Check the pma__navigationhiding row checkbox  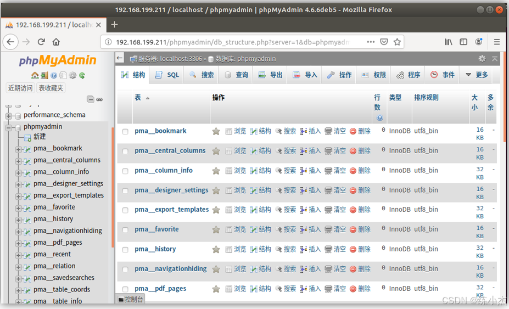click(125, 269)
